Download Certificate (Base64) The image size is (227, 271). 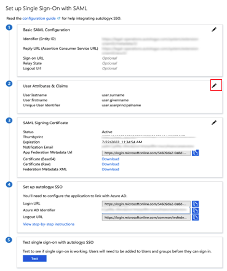tap(111, 159)
